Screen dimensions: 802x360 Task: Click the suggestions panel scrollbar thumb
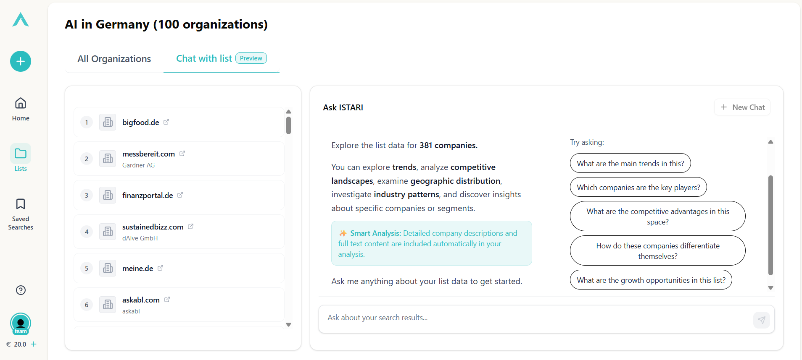(770, 225)
